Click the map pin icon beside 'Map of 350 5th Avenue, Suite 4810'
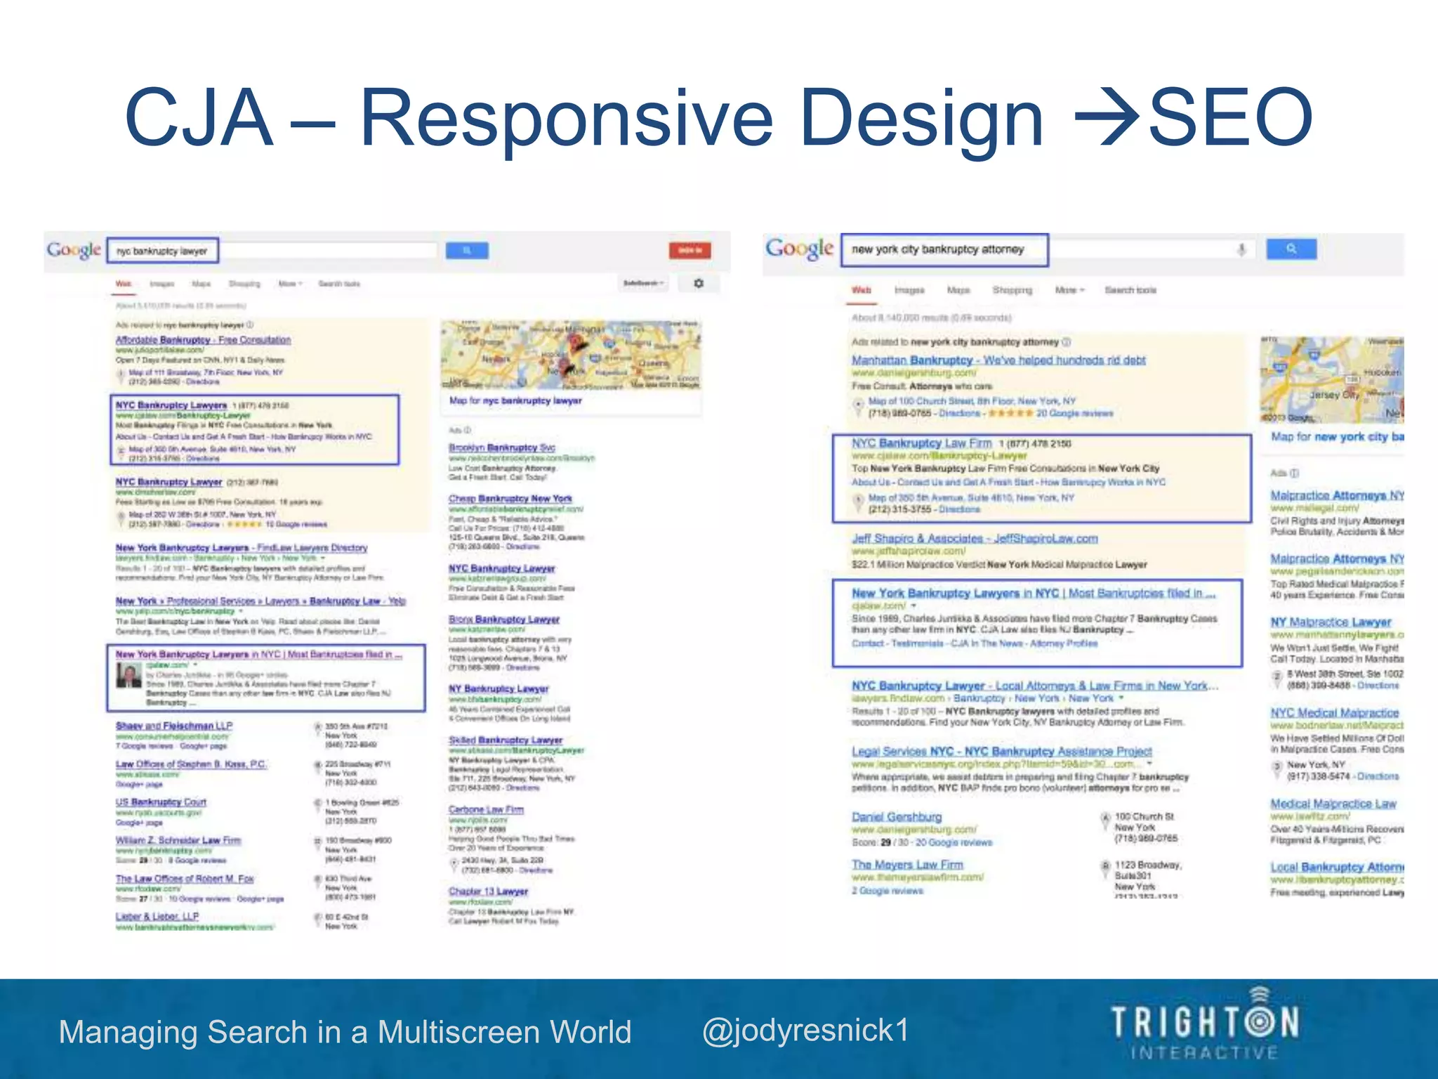Viewport: 1438px width, 1079px height. pos(858,501)
